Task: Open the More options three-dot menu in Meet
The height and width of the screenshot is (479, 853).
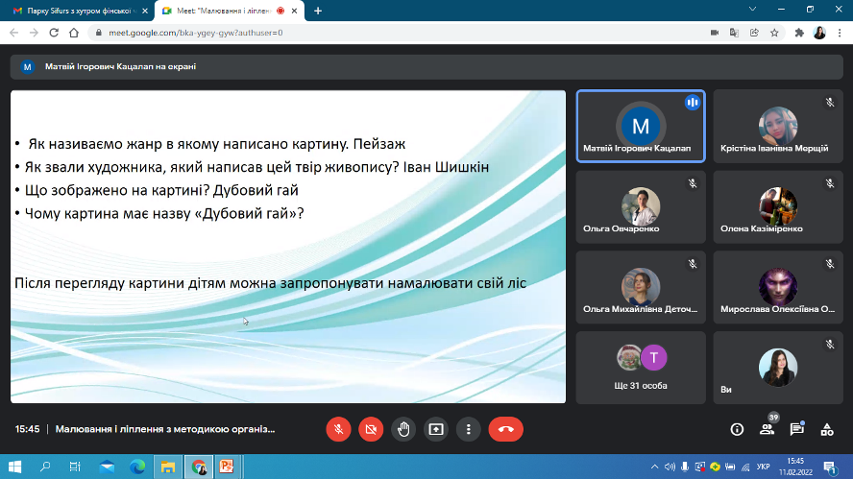Action: click(469, 429)
